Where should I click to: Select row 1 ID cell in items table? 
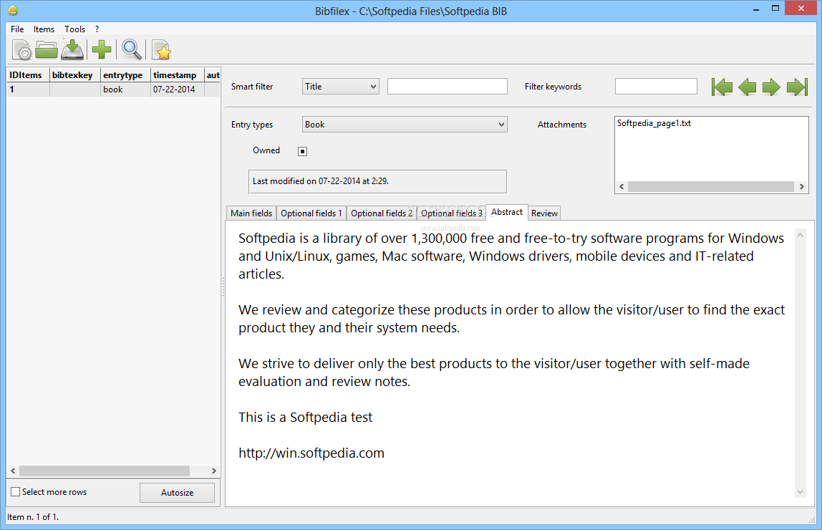pos(29,89)
